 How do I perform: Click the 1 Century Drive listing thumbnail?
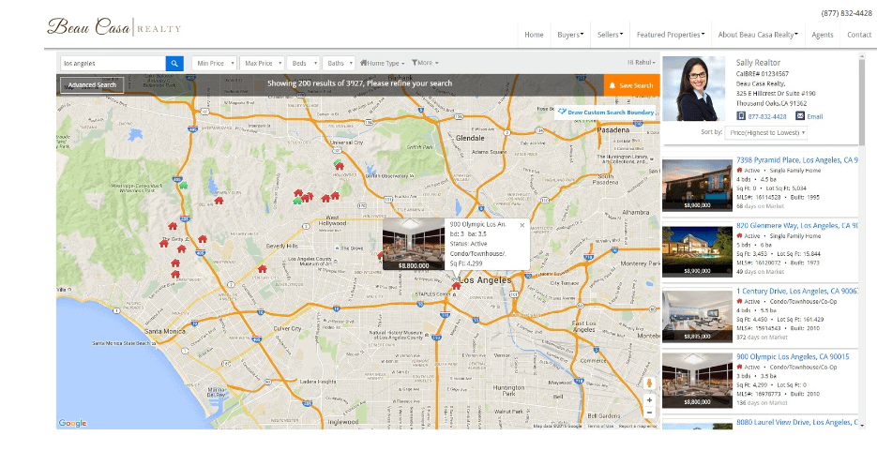coord(697,316)
